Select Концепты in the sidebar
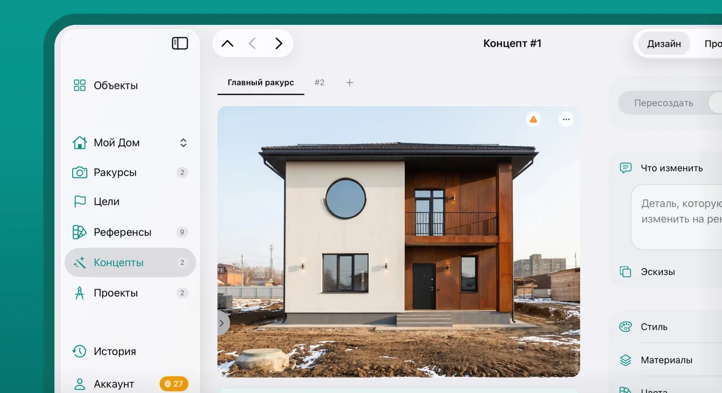The height and width of the screenshot is (393, 722). pos(130,262)
